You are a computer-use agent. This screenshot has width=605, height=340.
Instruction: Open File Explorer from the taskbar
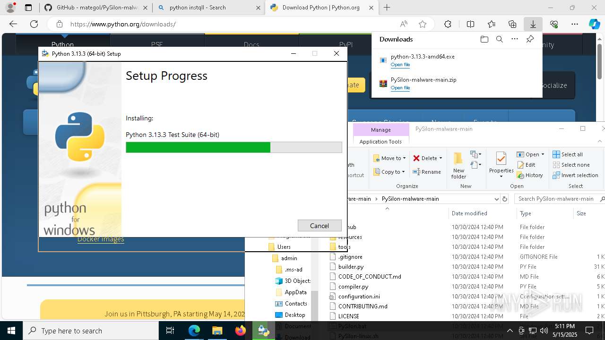217,331
